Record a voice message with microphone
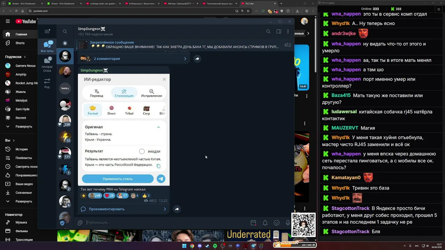The height and width of the screenshot is (250, 445). (288, 223)
